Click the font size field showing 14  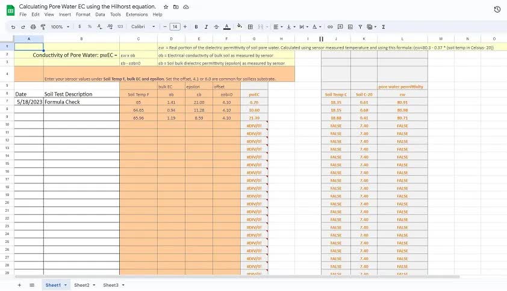coord(175,27)
